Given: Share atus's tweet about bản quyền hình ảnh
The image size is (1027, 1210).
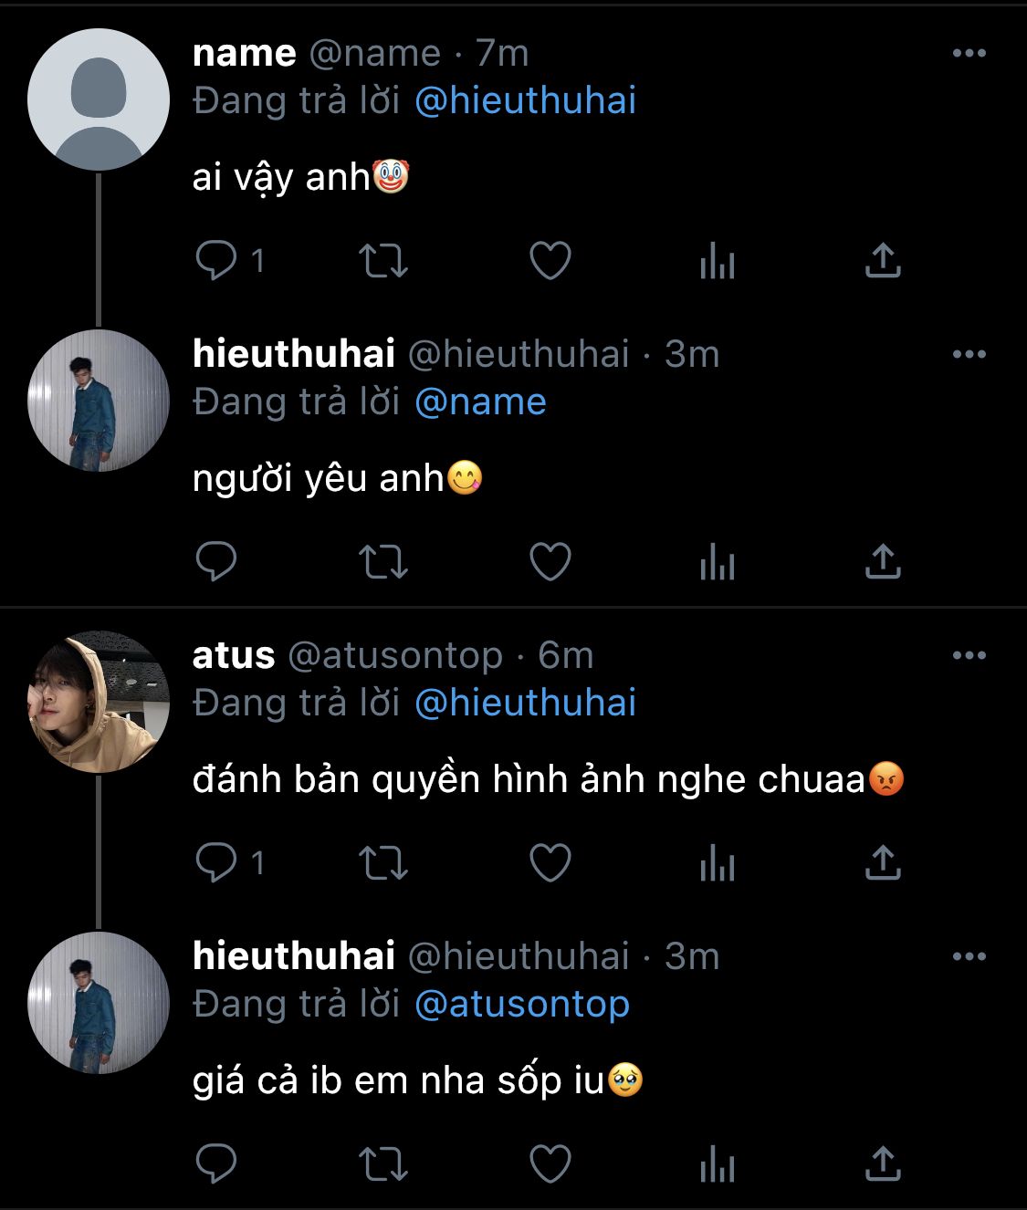Looking at the screenshot, I should point(882,862).
